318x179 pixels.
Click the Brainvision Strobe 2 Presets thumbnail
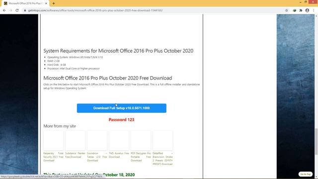point(162,140)
